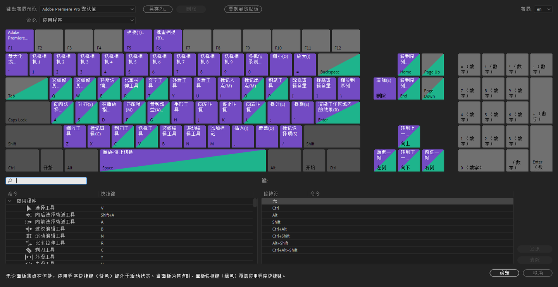Click the Page Down key
The width and height of the screenshot is (558, 287).
(x=433, y=89)
